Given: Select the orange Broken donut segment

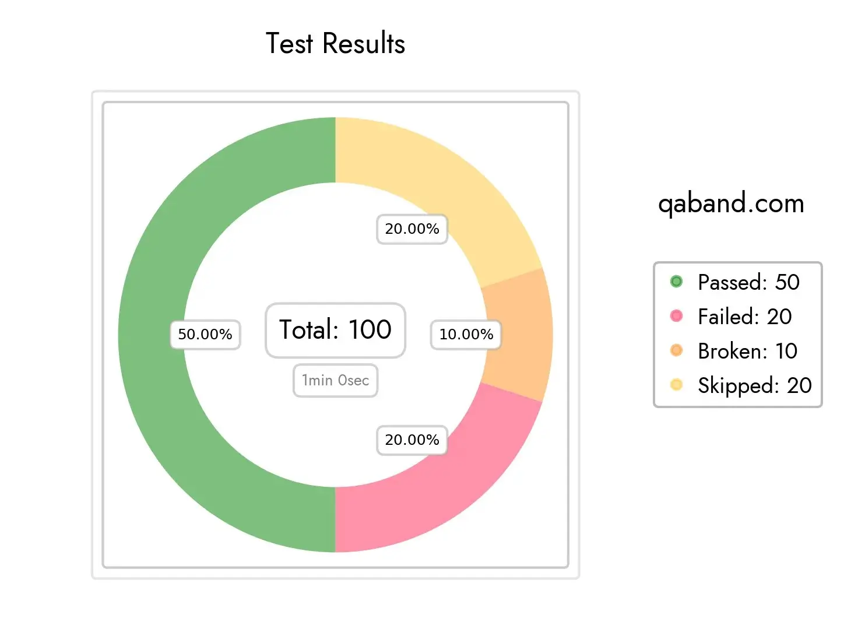Looking at the screenshot, I should click(519, 335).
